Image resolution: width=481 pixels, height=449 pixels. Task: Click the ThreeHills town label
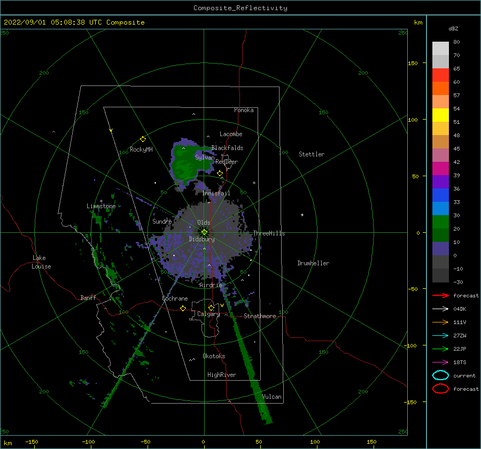(269, 233)
